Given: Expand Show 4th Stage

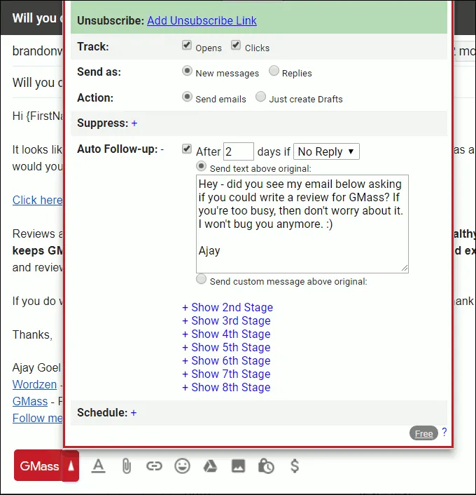Looking at the screenshot, I should [x=226, y=334].
